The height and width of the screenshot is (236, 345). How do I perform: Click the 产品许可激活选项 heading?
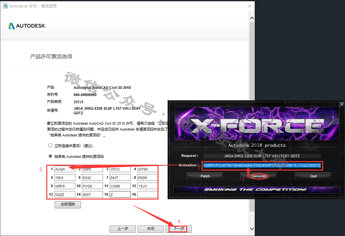(51, 56)
